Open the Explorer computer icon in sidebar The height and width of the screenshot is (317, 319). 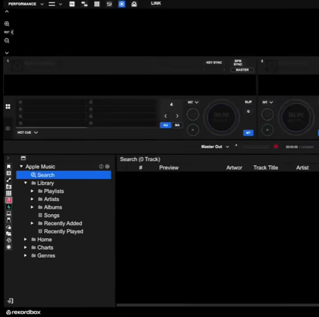9,213
